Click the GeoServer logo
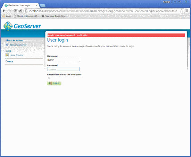The image size is (191, 157). tap(22, 26)
